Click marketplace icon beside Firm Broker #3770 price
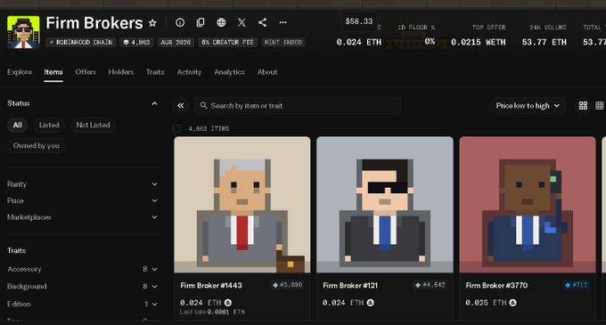Viewport: 606px width, 325px height. (512, 303)
